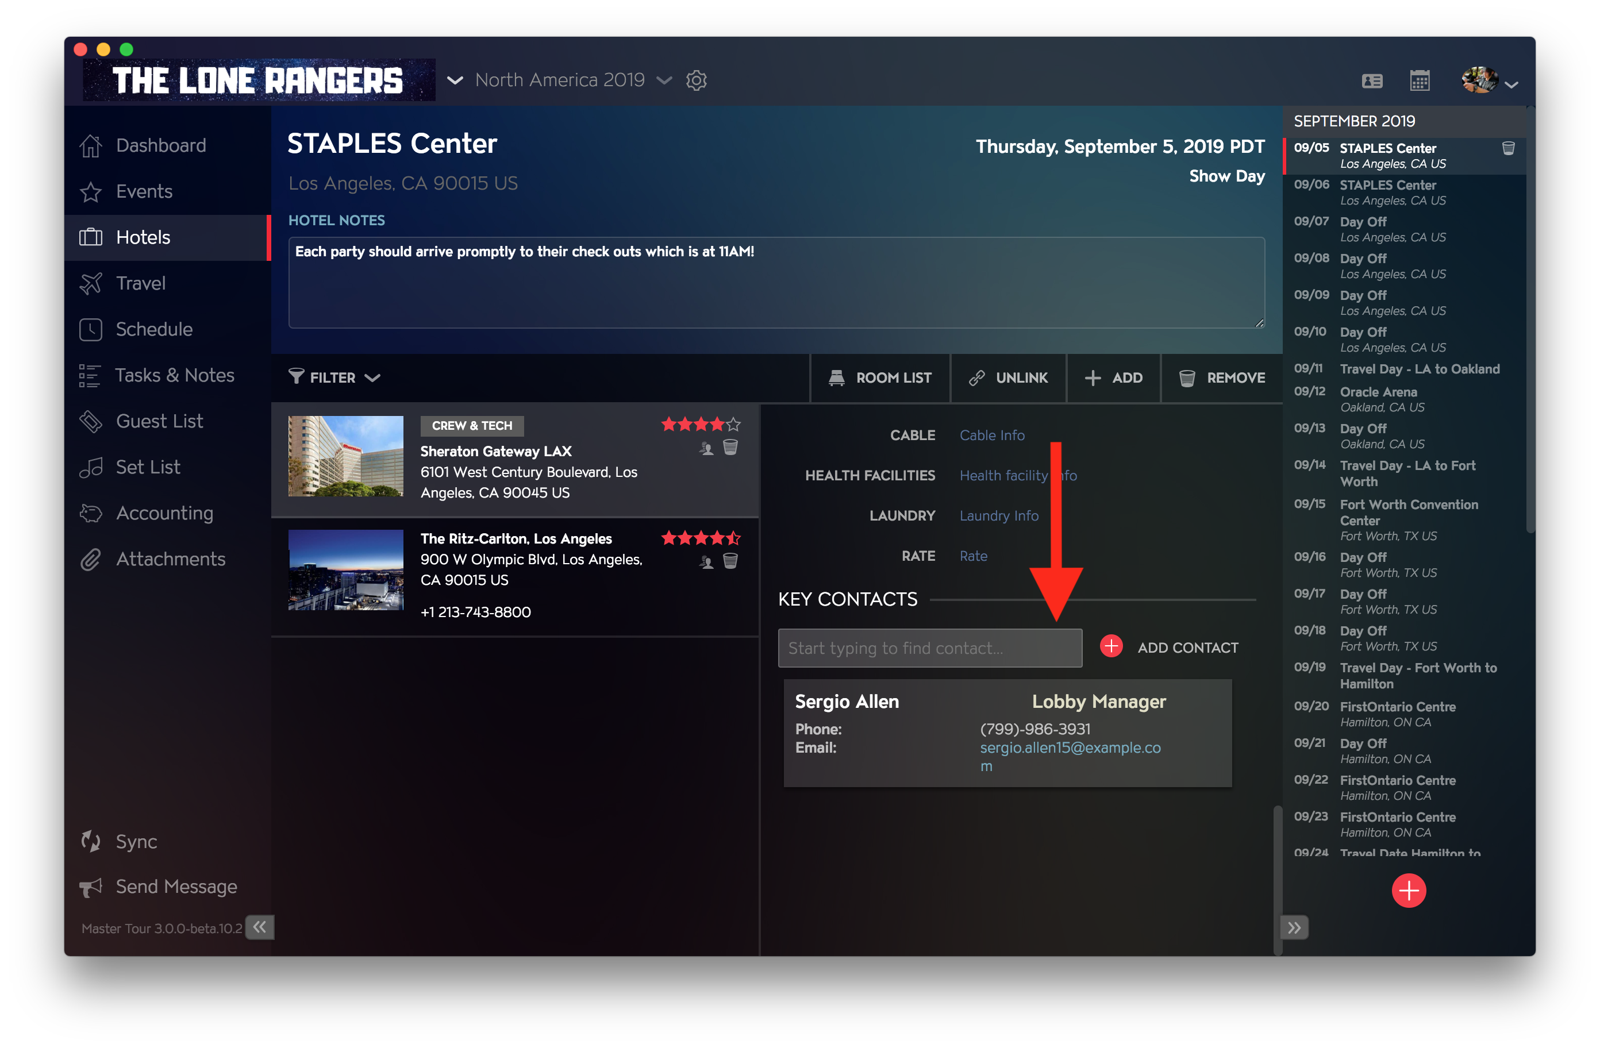Viewport: 1600px width, 1048px height.
Task: Open Accounting in the sidebar
Action: pyautogui.click(x=165, y=513)
